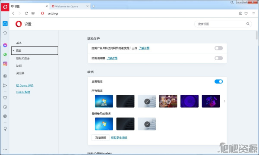Pick Windows wallpaper in recently used row
Image resolution: width=259 pixels, height=155 pixels.
(x=104, y=124)
